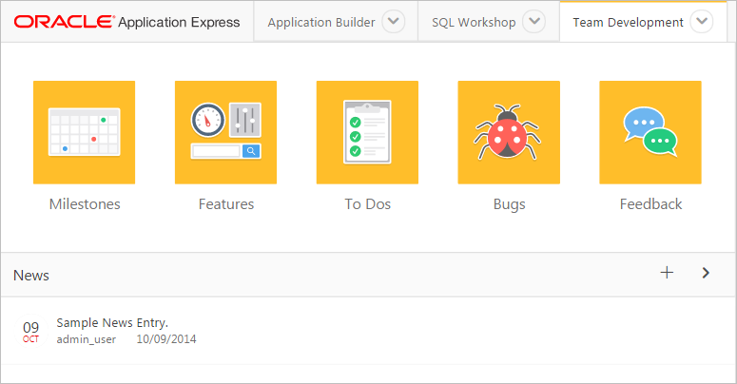
Task: Open the Team Development dropdown arrow
Action: (702, 22)
